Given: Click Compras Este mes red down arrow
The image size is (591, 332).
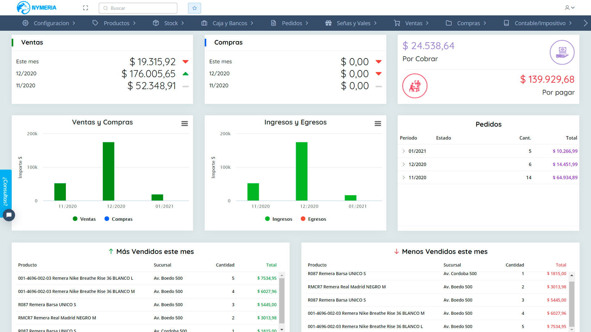Looking at the screenshot, I should [x=379, y=61].
